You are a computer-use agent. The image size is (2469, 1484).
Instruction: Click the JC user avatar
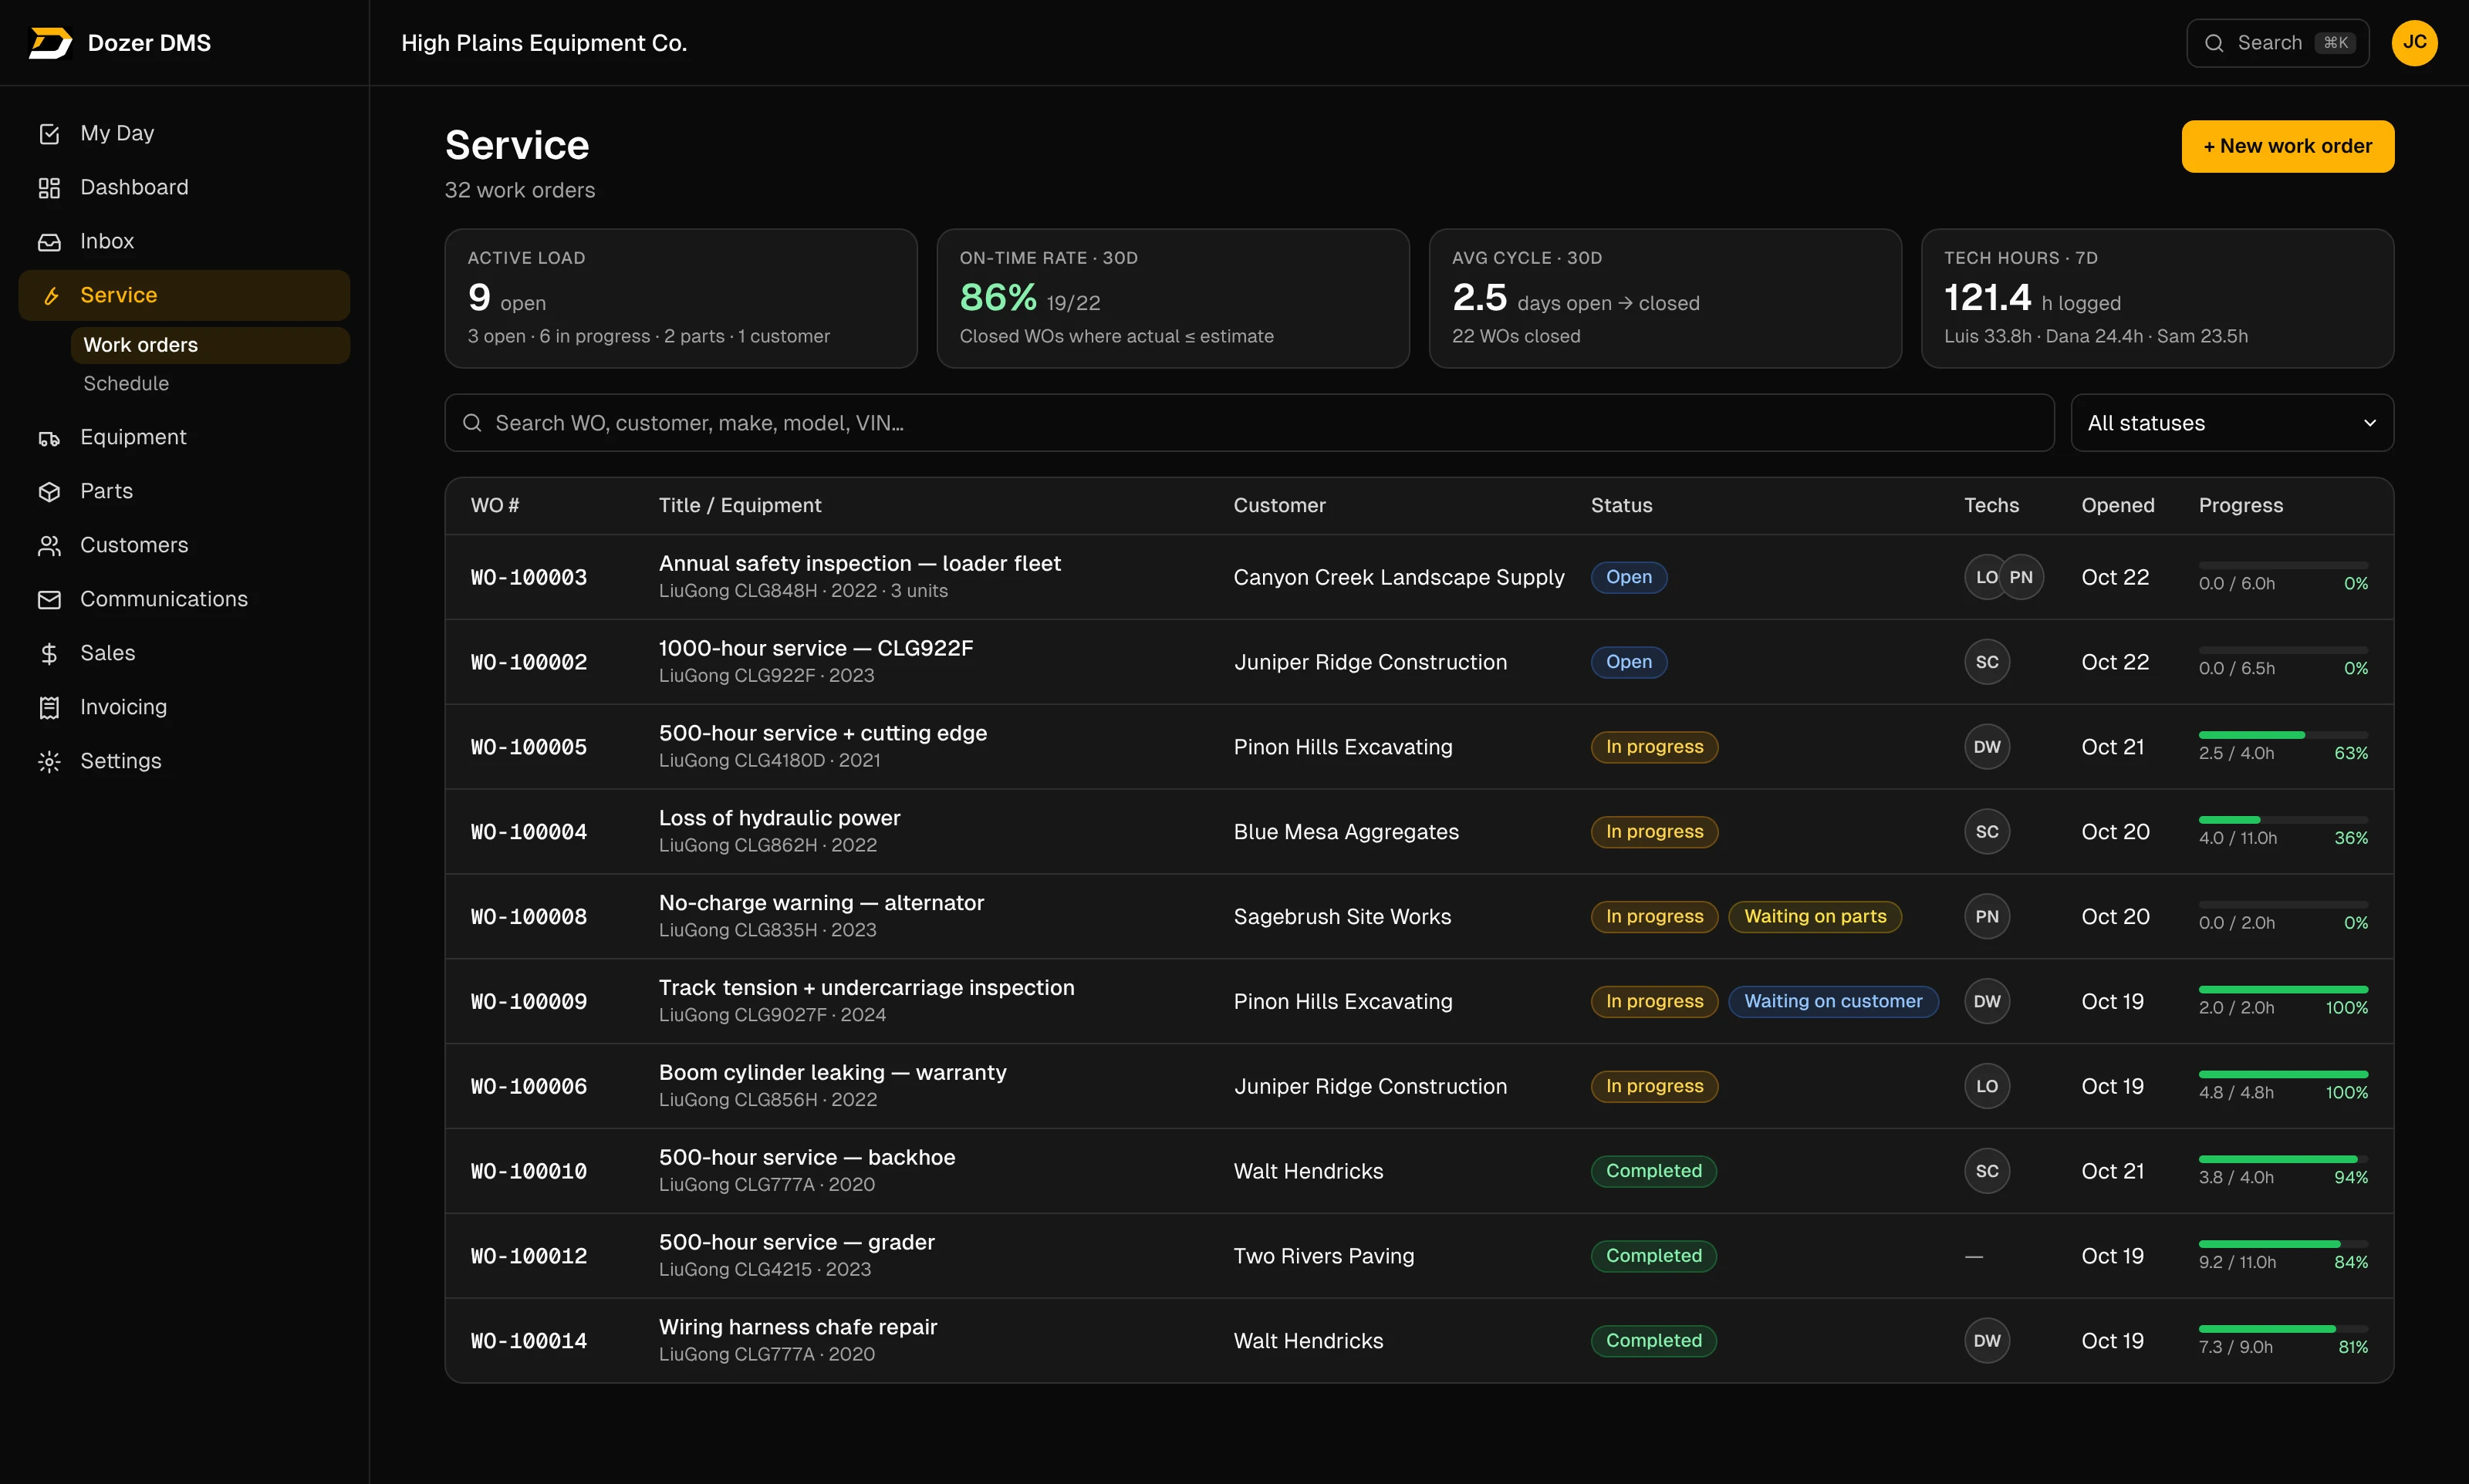click(x=2414, y=43)
